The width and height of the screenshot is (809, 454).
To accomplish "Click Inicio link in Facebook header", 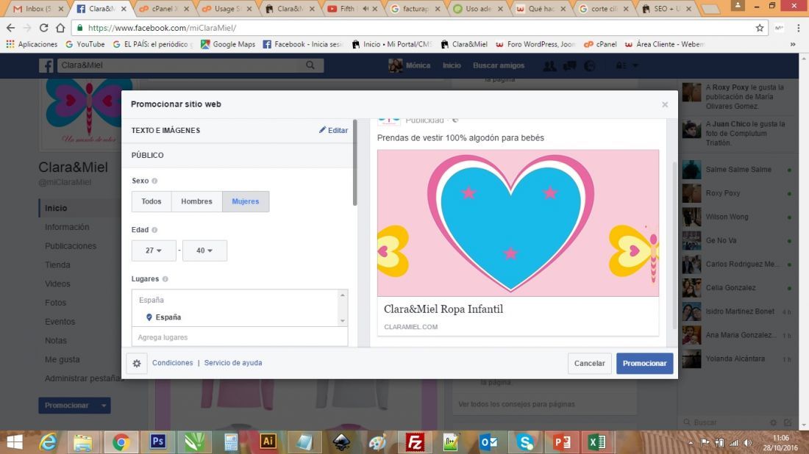I will (x=452, y=65).
